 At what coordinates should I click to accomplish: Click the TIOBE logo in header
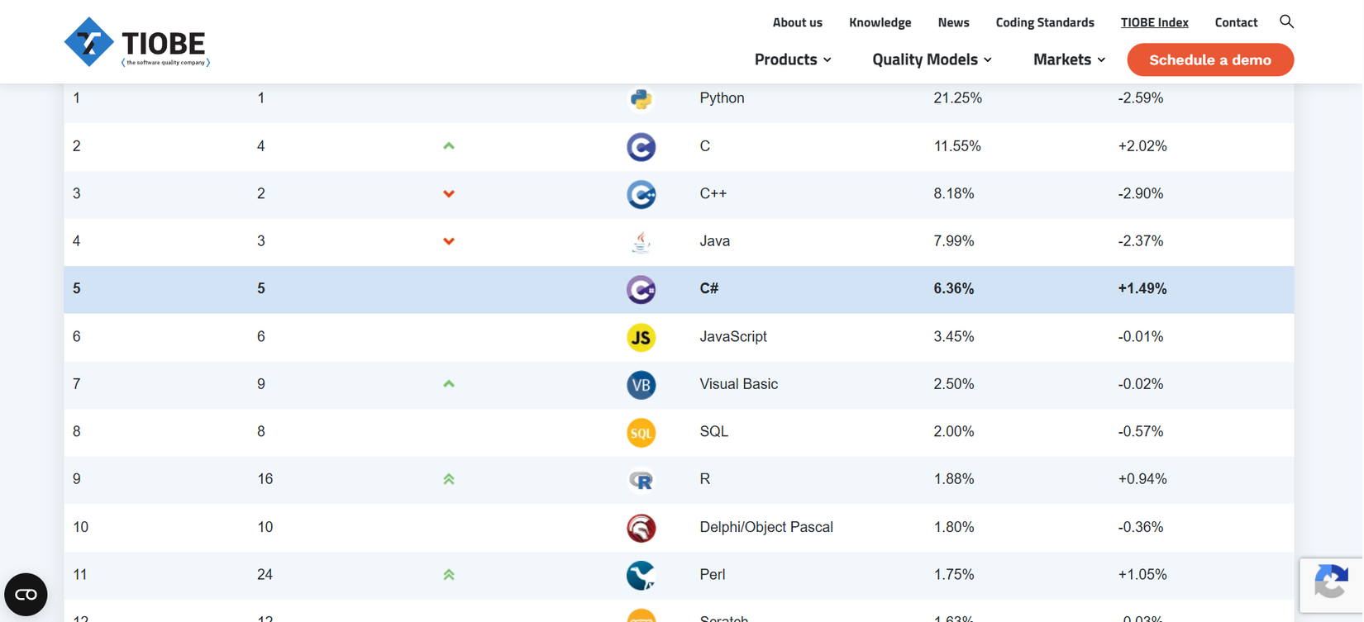[x=137, y=42]
